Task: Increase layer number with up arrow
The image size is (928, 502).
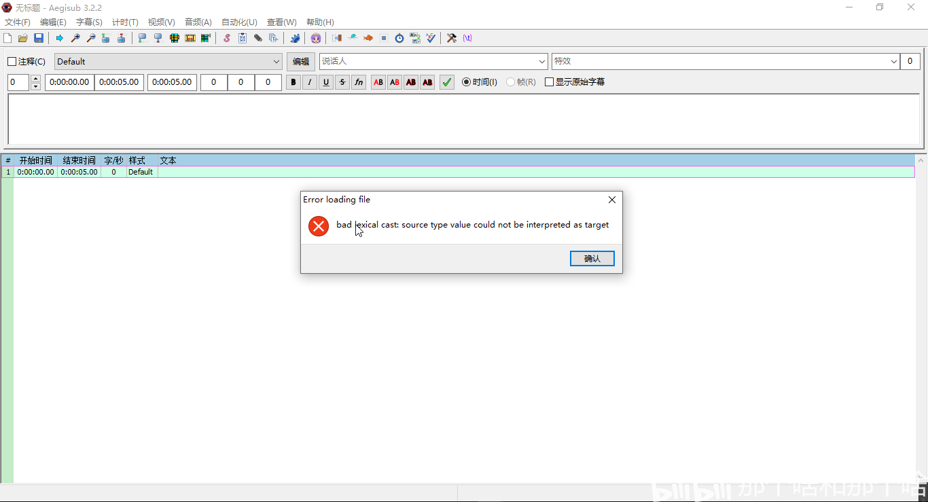Action: 35,79
